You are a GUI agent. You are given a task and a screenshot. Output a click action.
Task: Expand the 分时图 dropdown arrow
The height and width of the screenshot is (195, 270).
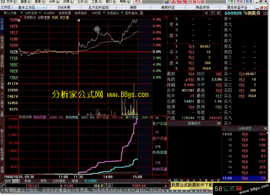point(104,13)
